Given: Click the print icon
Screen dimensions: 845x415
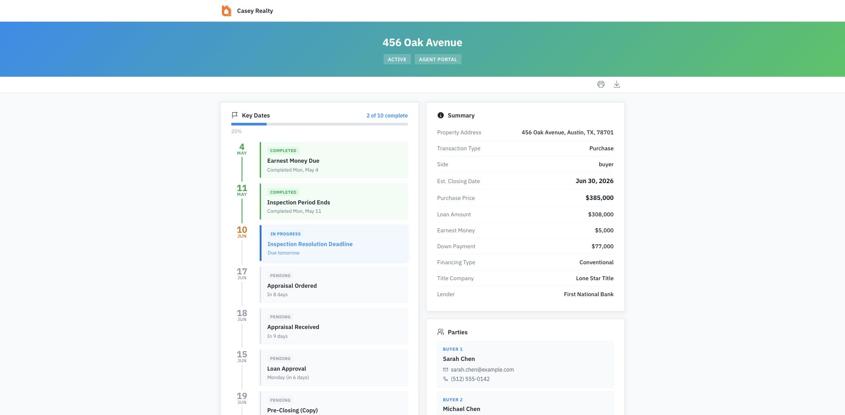Looking at the screenshot, I should [601, 84].
